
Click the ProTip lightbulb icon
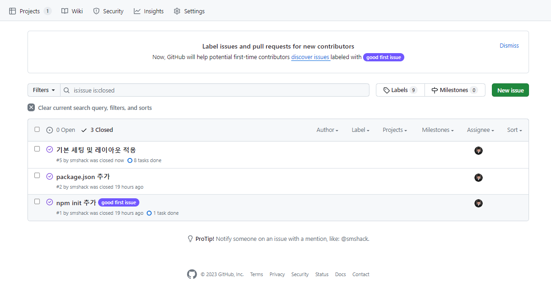point(190,239)
